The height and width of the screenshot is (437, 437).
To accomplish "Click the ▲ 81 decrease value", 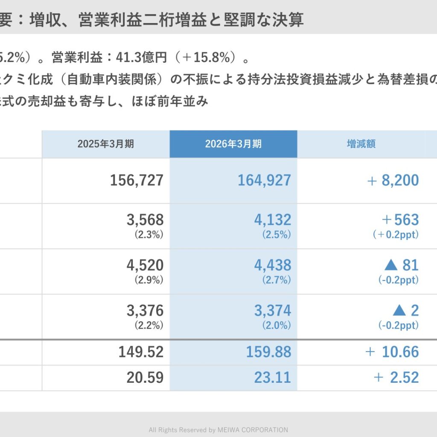I will (x=402, y=265).
